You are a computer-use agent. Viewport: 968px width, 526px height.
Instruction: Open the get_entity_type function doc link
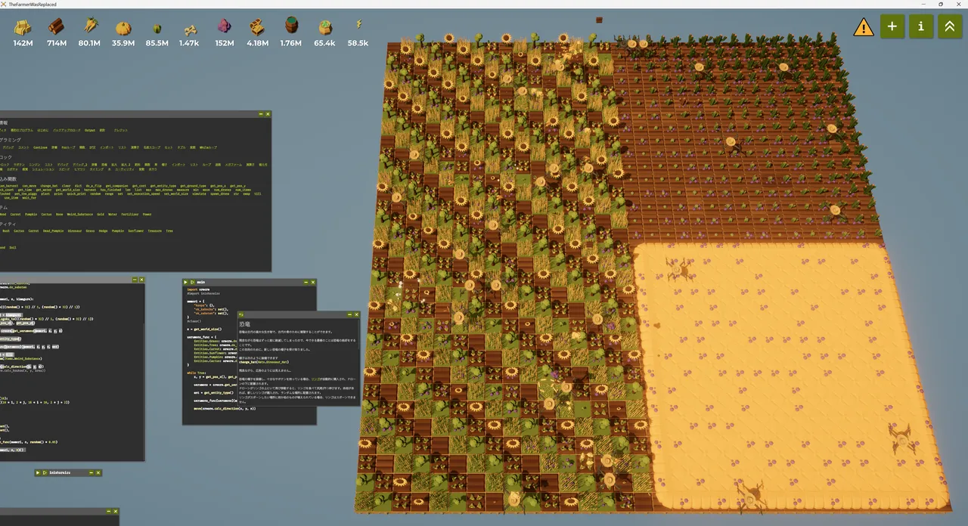click(163, 185)
